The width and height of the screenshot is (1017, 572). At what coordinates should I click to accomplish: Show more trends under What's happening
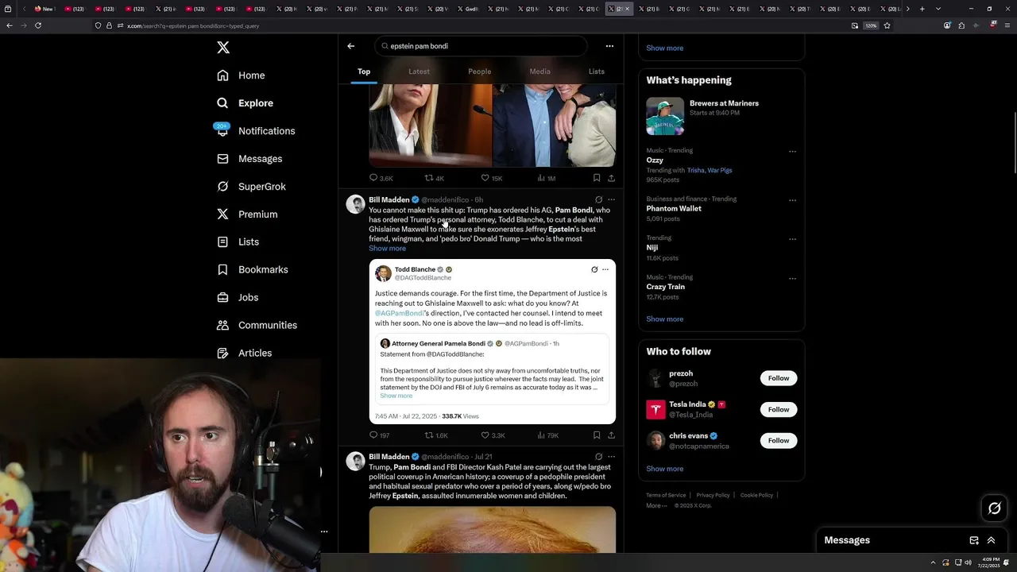coord(664,319)
